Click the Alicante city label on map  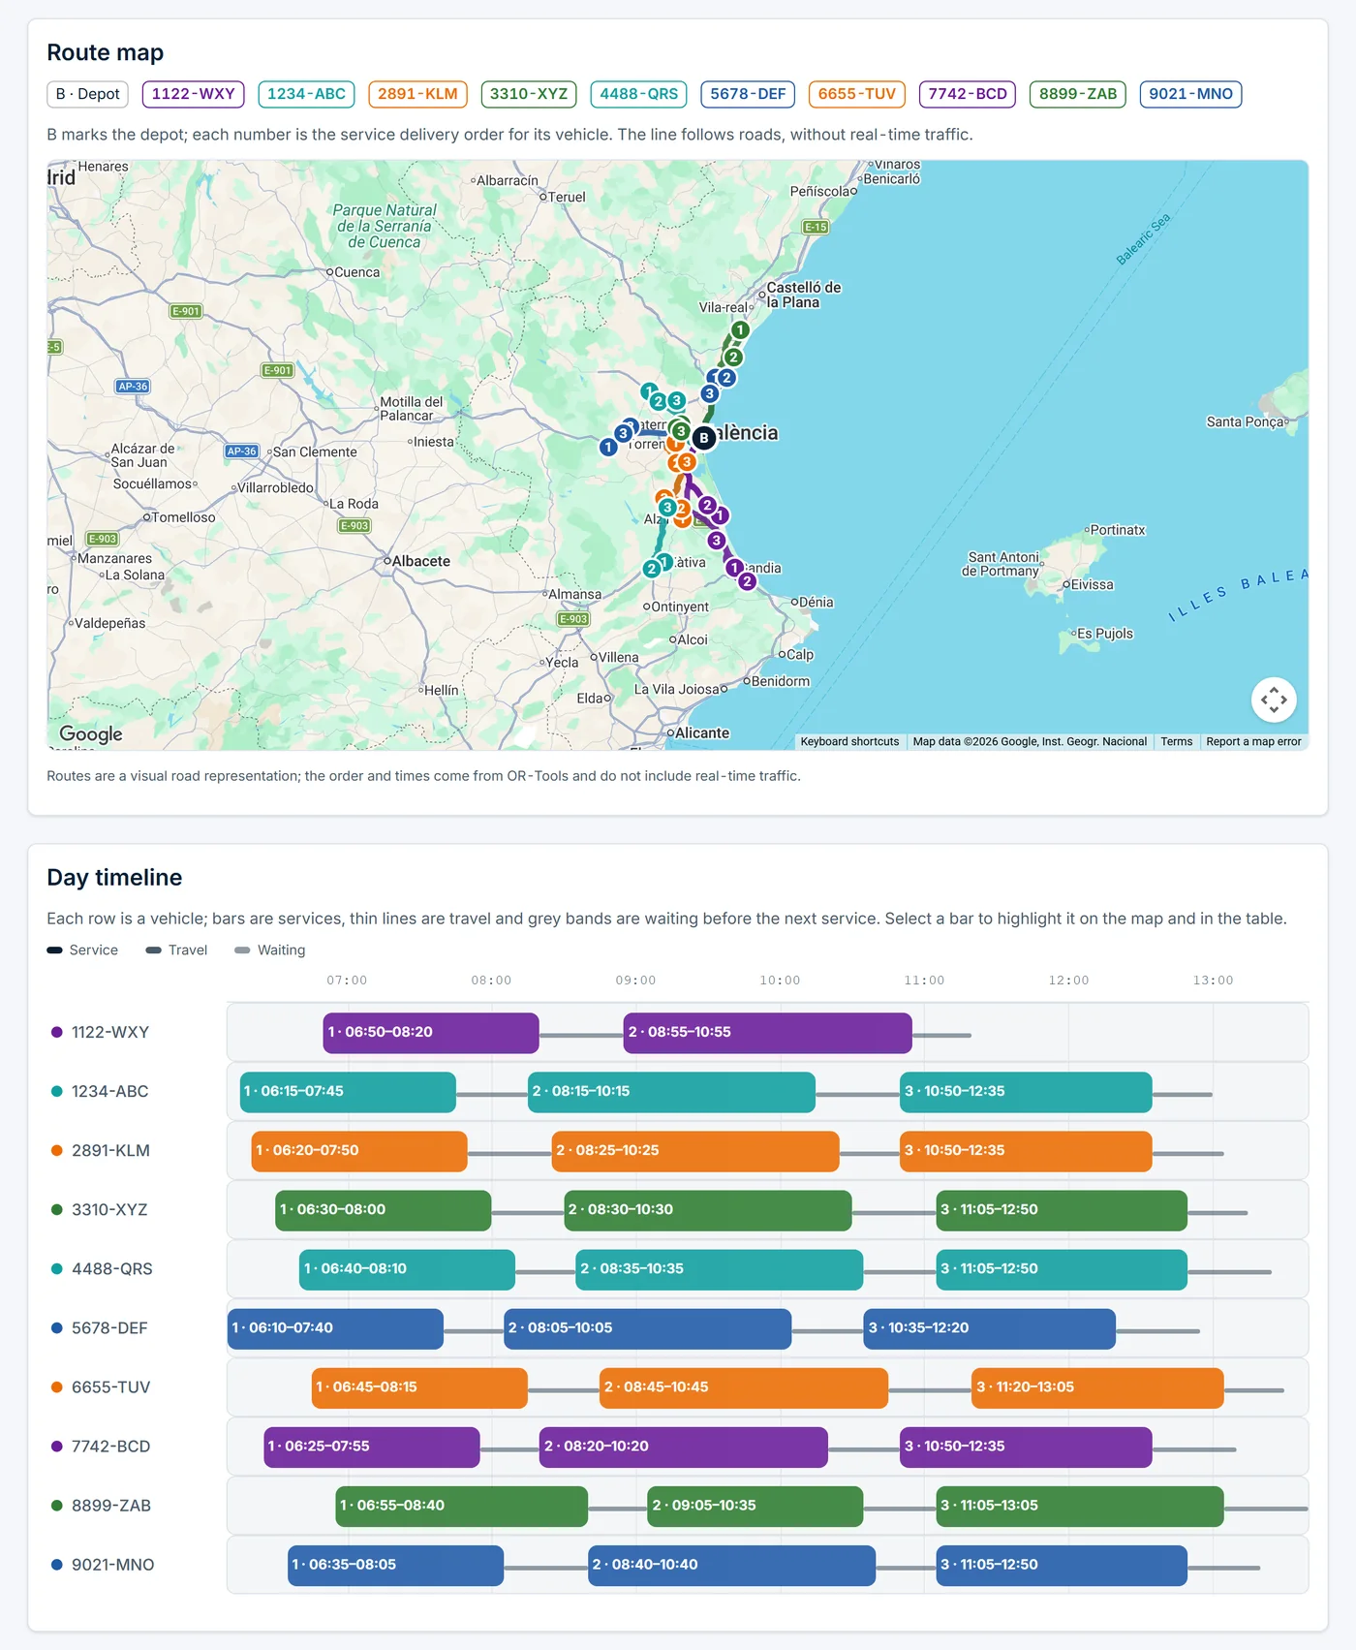point(702,733)
